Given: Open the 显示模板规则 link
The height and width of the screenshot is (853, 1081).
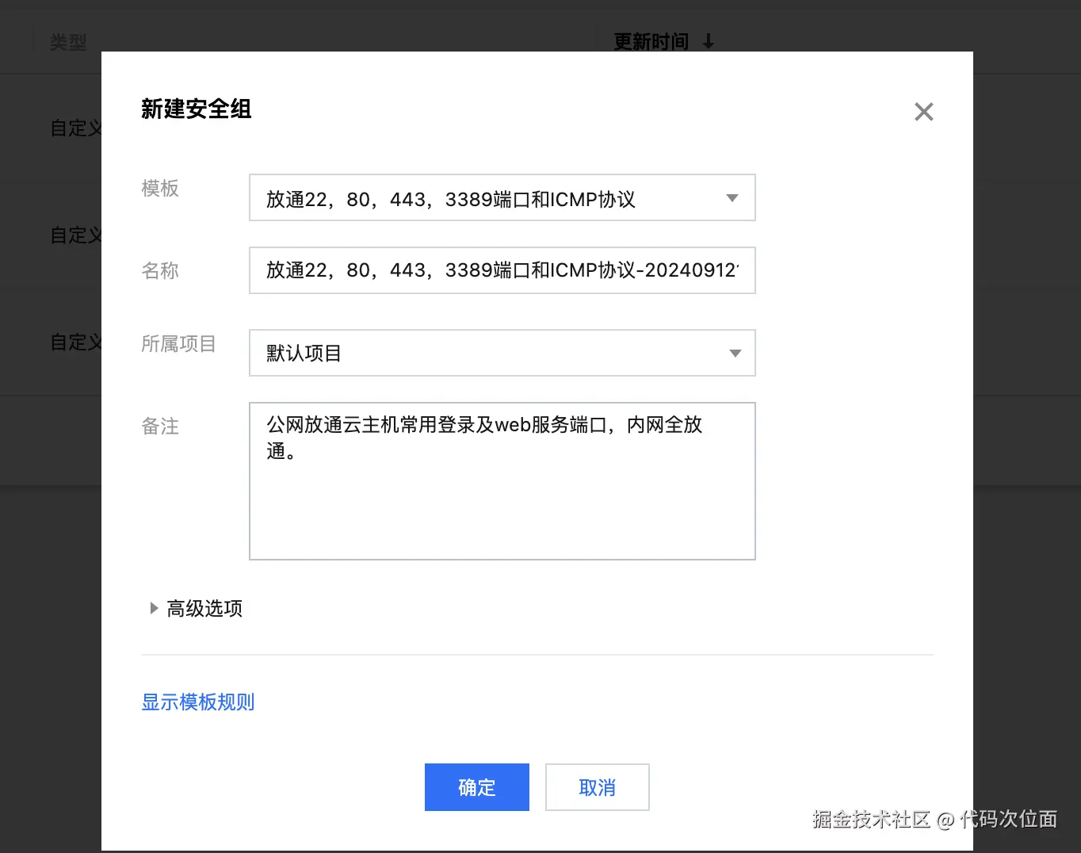Looking at the screenshot, I should (197, 702).
